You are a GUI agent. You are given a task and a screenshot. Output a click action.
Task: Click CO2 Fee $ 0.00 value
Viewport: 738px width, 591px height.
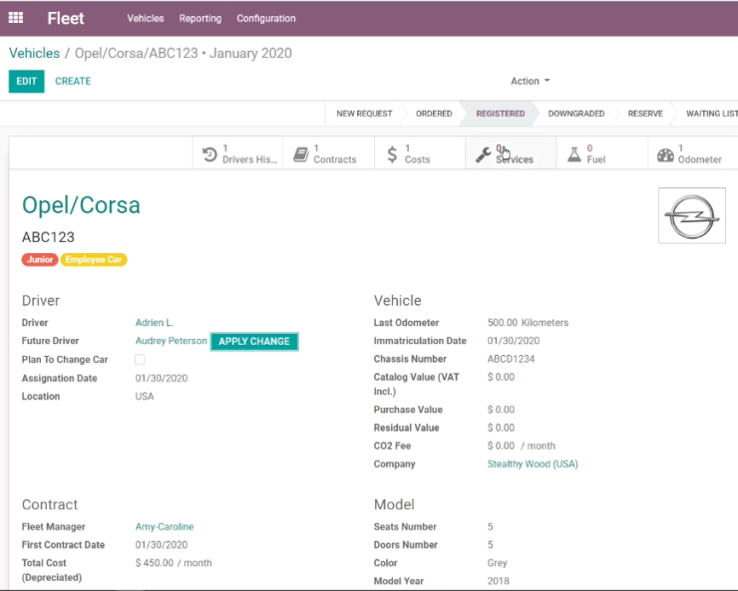click(x=501, y=445)
